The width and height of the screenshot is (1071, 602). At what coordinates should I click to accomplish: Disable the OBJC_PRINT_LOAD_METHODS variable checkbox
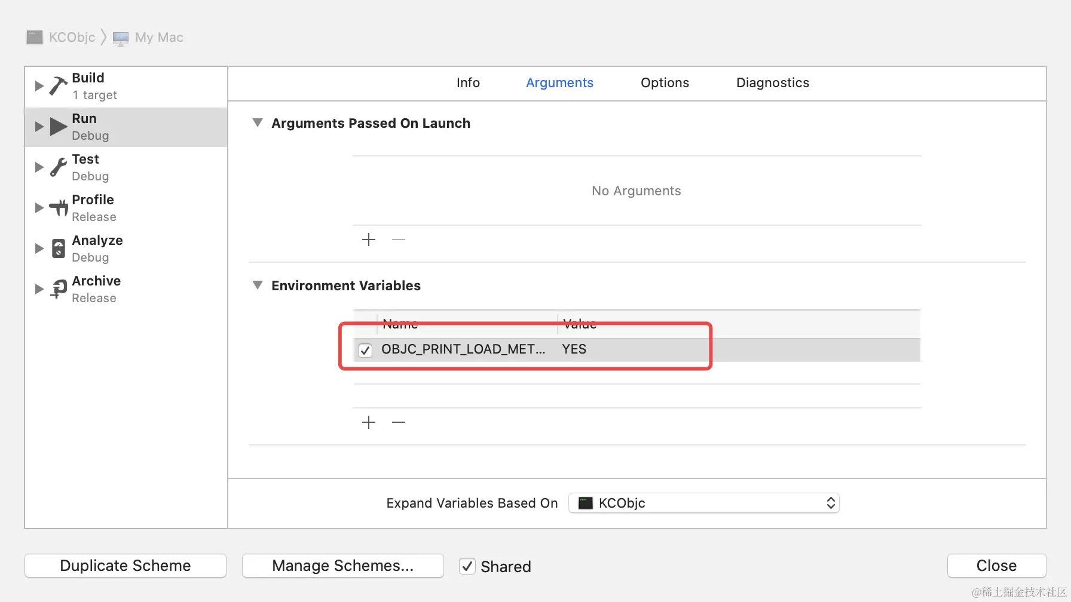(x=365, y=350)
